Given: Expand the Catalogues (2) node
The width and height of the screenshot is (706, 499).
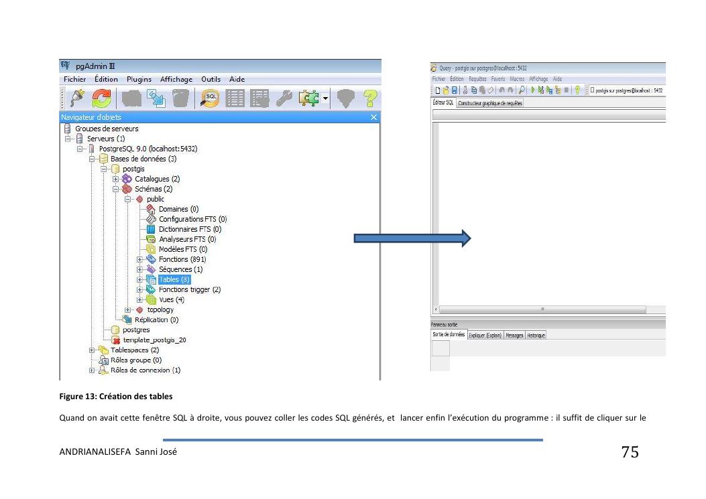Looking at the screenshot, I should click(116, 180).
